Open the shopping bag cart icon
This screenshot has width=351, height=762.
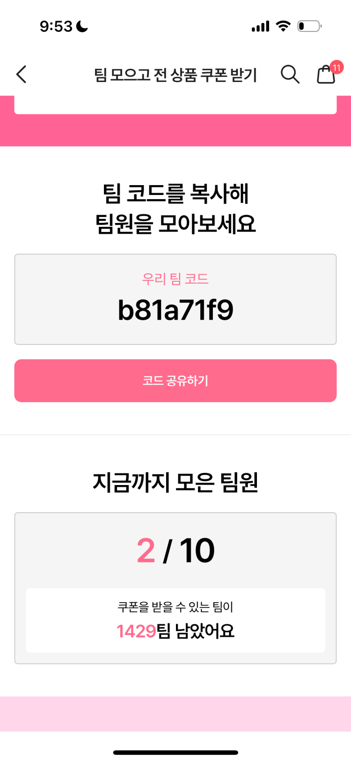coord(326,75)
